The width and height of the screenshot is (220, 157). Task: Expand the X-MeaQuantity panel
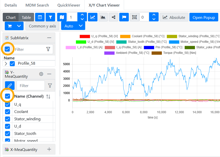pyautogui.click(x=49, y=149)
